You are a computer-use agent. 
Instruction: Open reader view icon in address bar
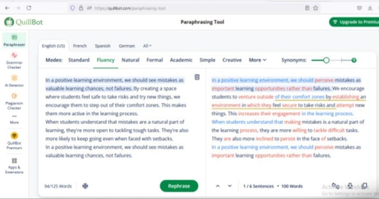tap(307, 8)
